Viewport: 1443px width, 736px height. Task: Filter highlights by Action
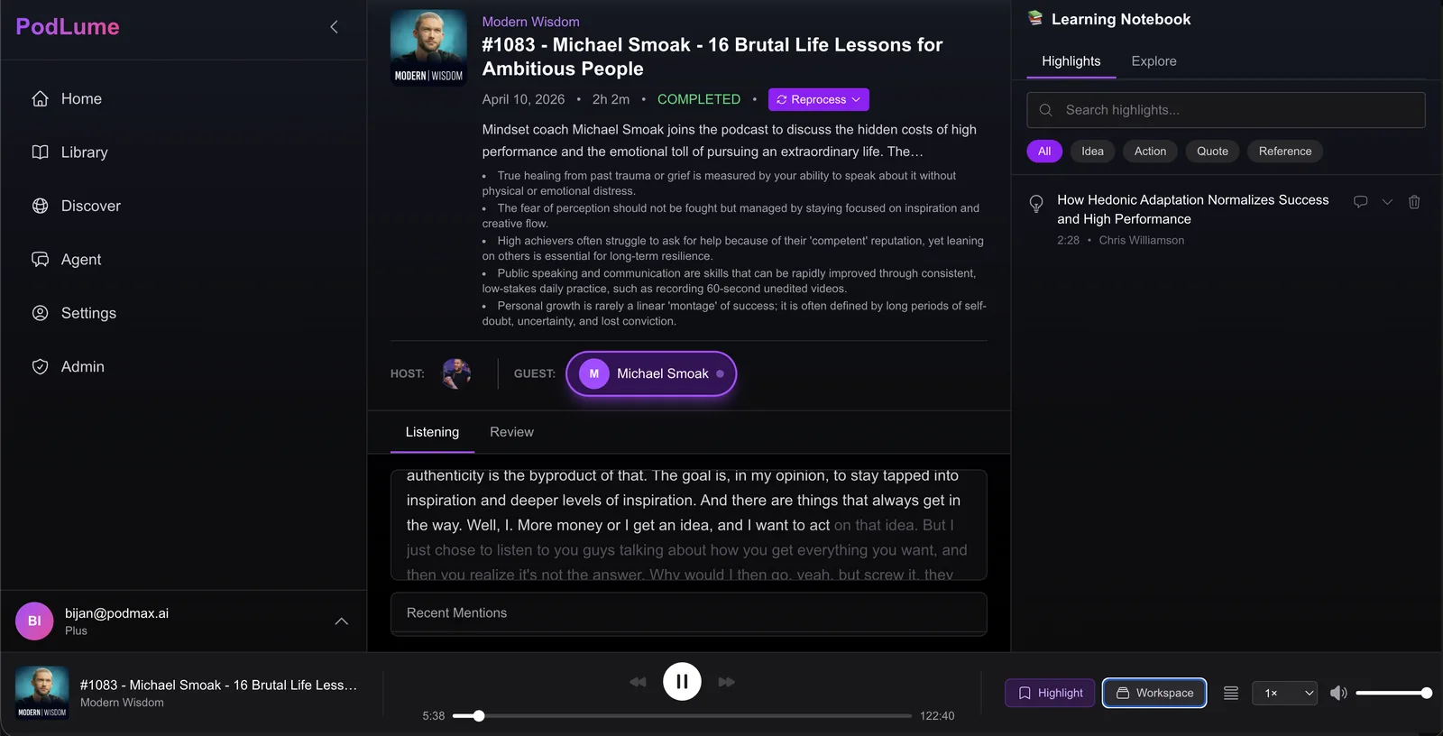[1150, 152]
